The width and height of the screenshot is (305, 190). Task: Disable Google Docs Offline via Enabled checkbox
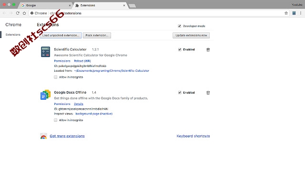pyautogui.click(x=180, y=93)
